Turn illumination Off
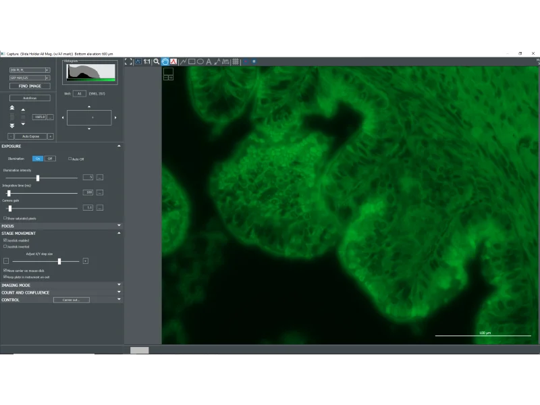This screenshot has height=405, width=540. [x=50, y=159]
